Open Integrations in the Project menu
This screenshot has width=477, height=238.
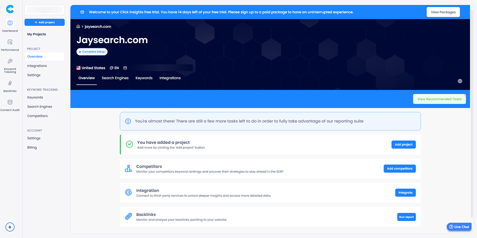coord(37,66)
